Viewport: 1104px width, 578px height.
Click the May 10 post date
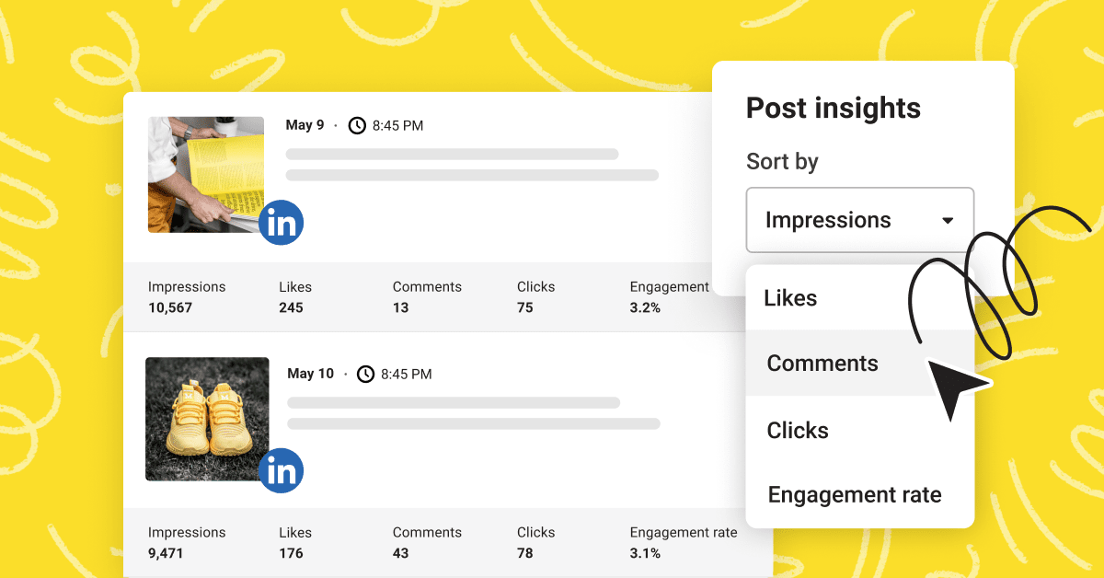click(310, 374)
